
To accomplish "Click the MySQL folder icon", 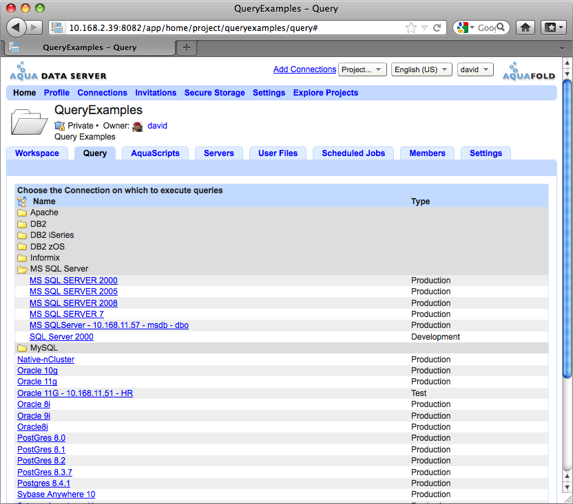I will (x=22, y=348).
